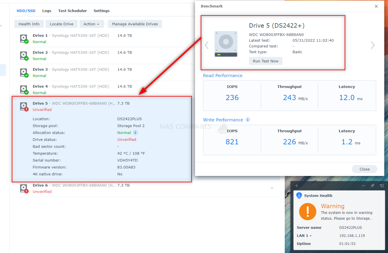Click Run Test Now button
This screenshot has height=253, width=388.
tap(266, 61)
